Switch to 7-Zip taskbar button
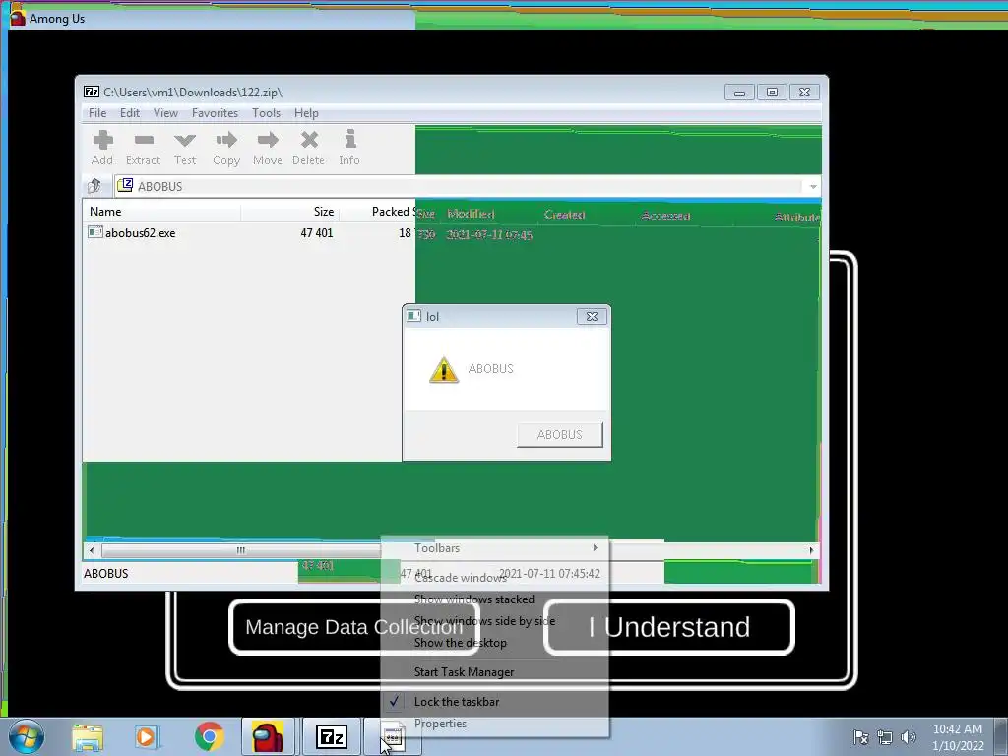This screenshot has width=1008, height=756. click(x=332, y=736)
